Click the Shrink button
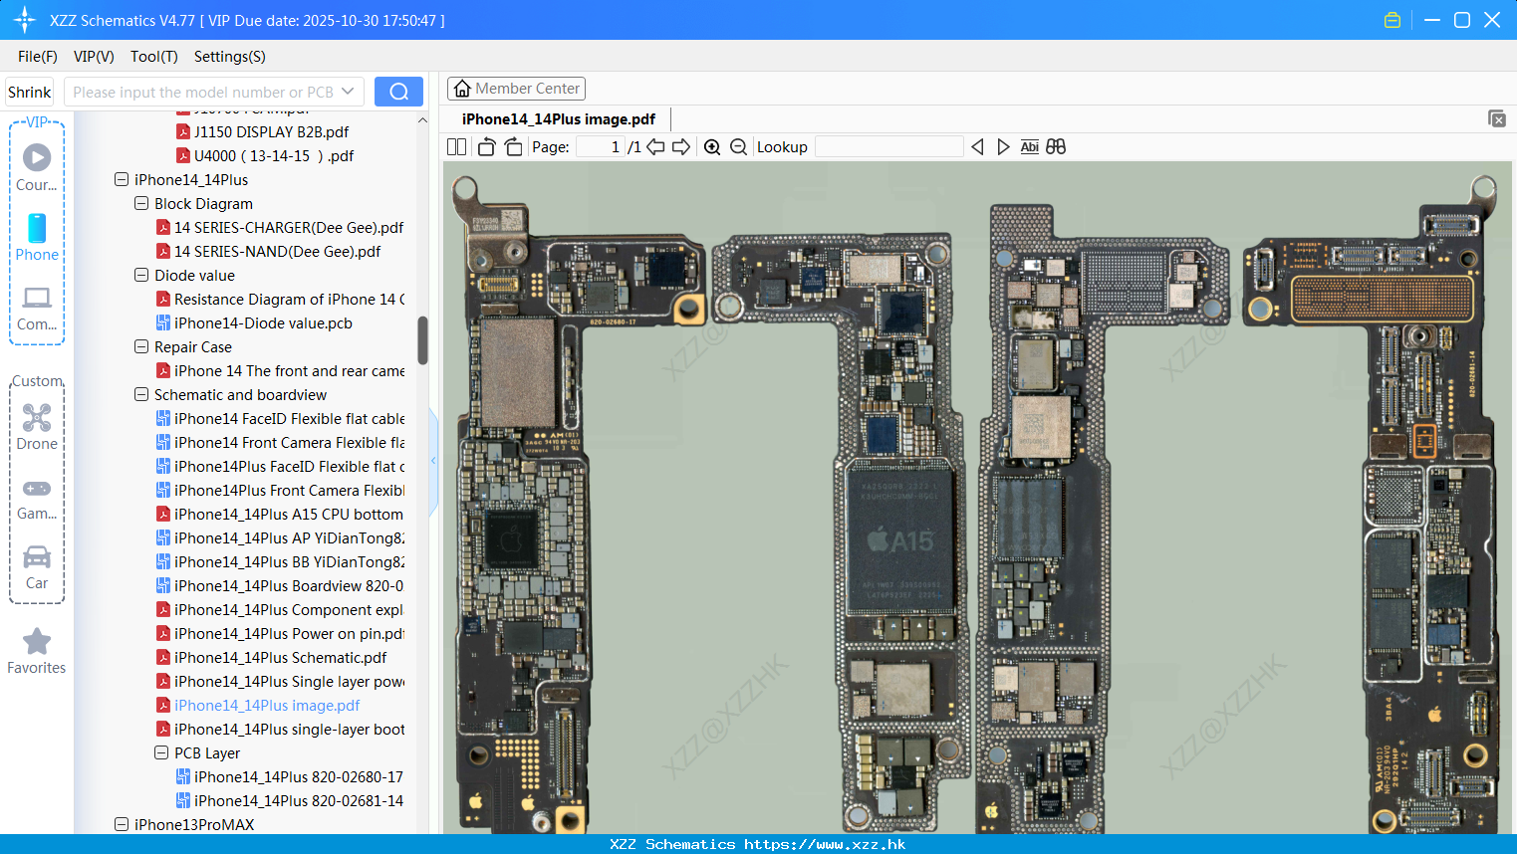Viewport: 1517px width, 854px height. pyautogui.click(x=29, y=92)
